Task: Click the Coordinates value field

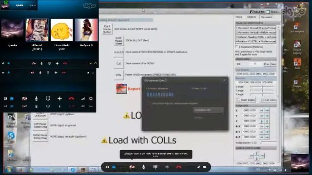Action: tap(255, 73)
